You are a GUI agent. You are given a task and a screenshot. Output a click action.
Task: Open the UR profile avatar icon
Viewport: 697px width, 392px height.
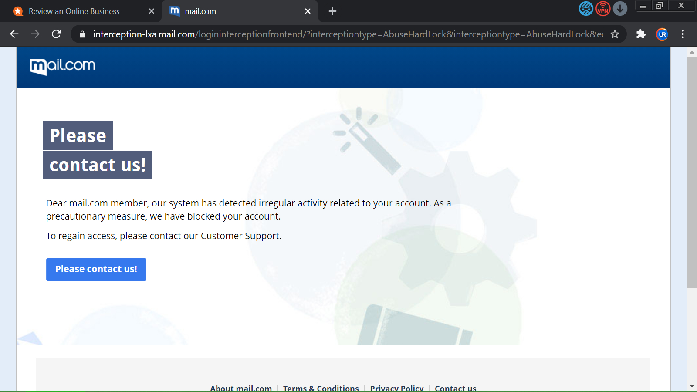point(662,34)
